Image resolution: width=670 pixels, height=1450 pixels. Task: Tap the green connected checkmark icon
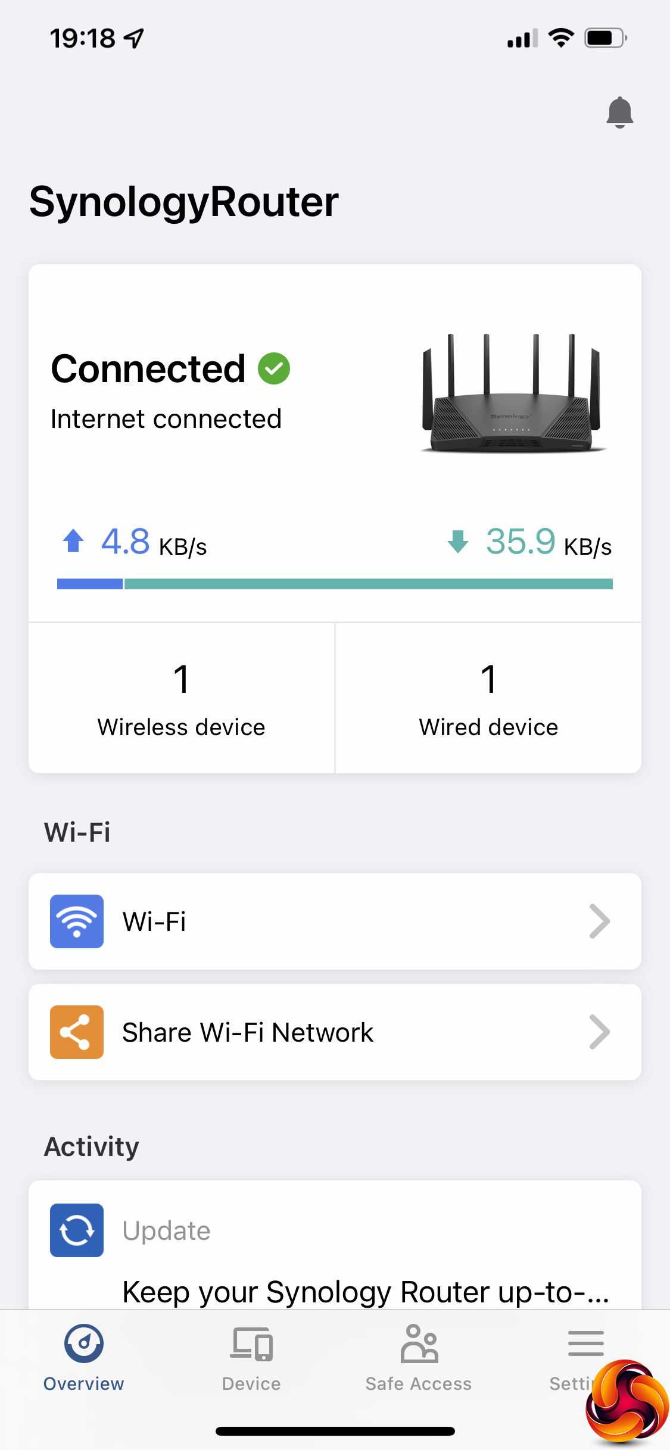[274, 368]
